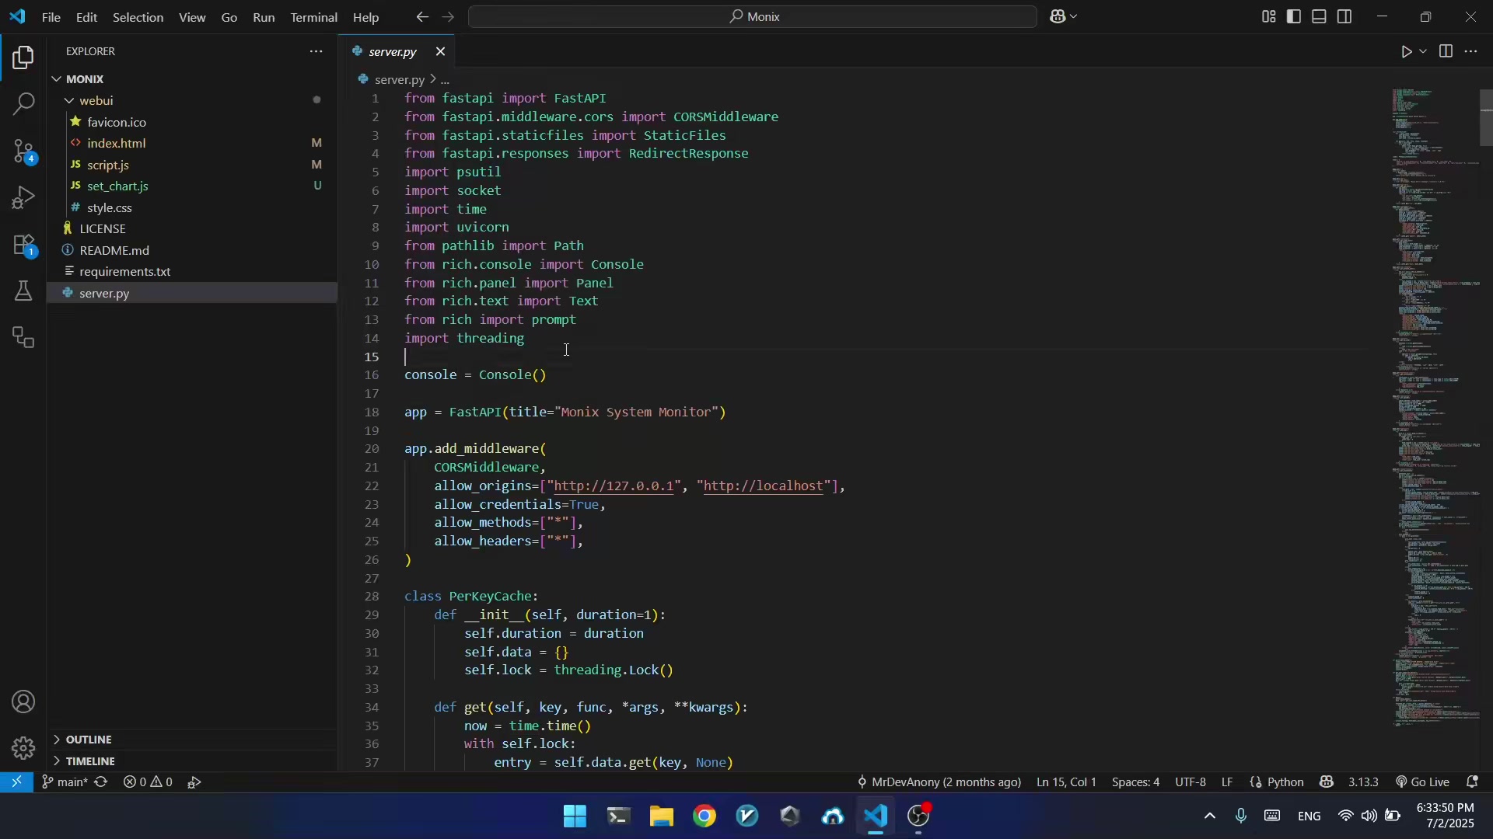Open Run and Debug view
This screenshot has height=839, width=1493.
point(23,198)
